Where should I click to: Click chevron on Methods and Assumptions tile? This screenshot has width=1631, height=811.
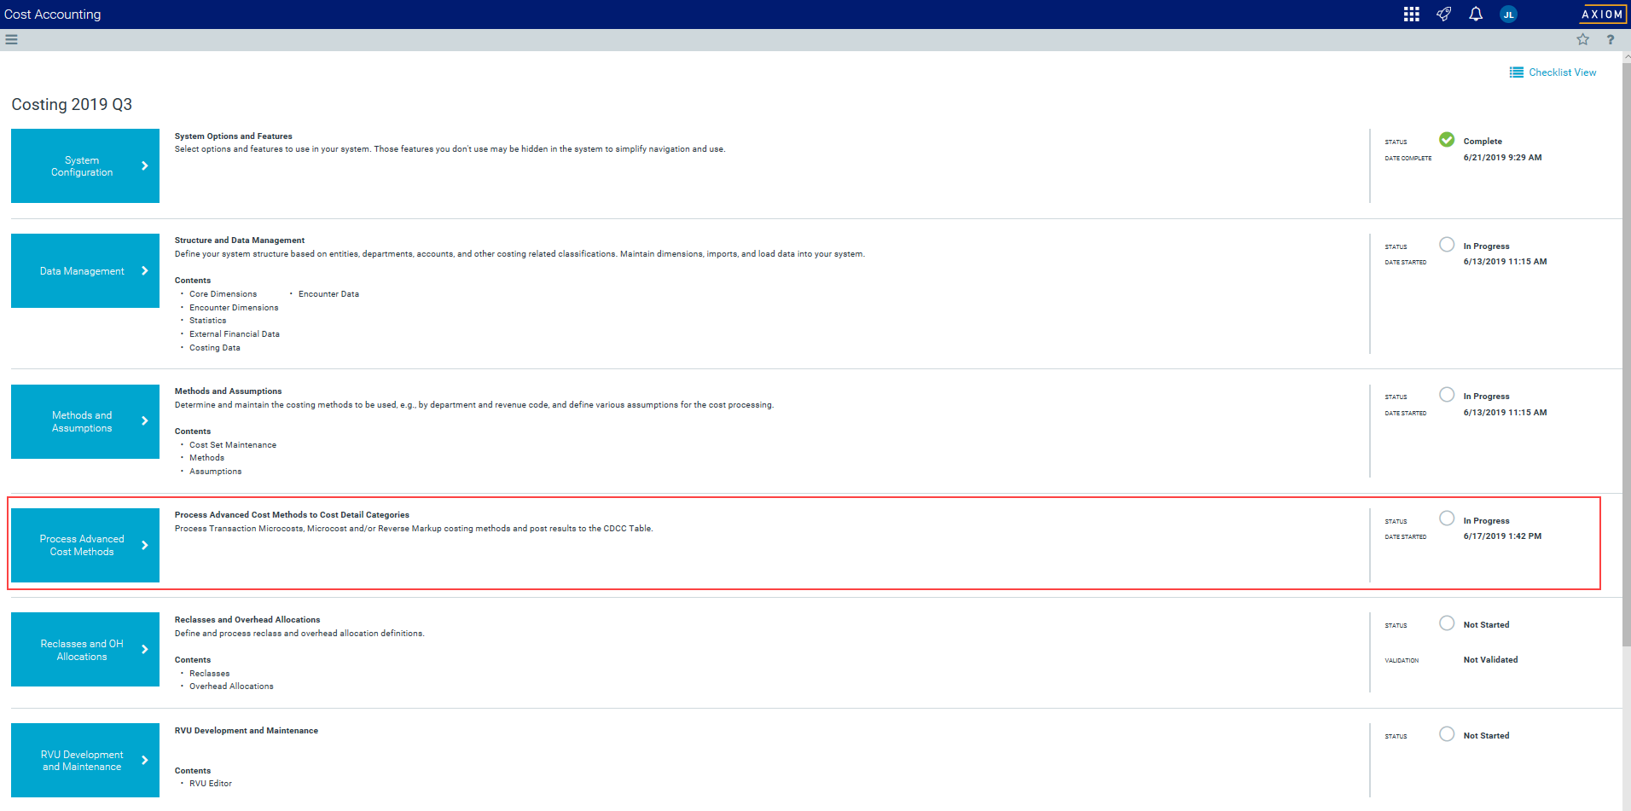tap(145, 420)
